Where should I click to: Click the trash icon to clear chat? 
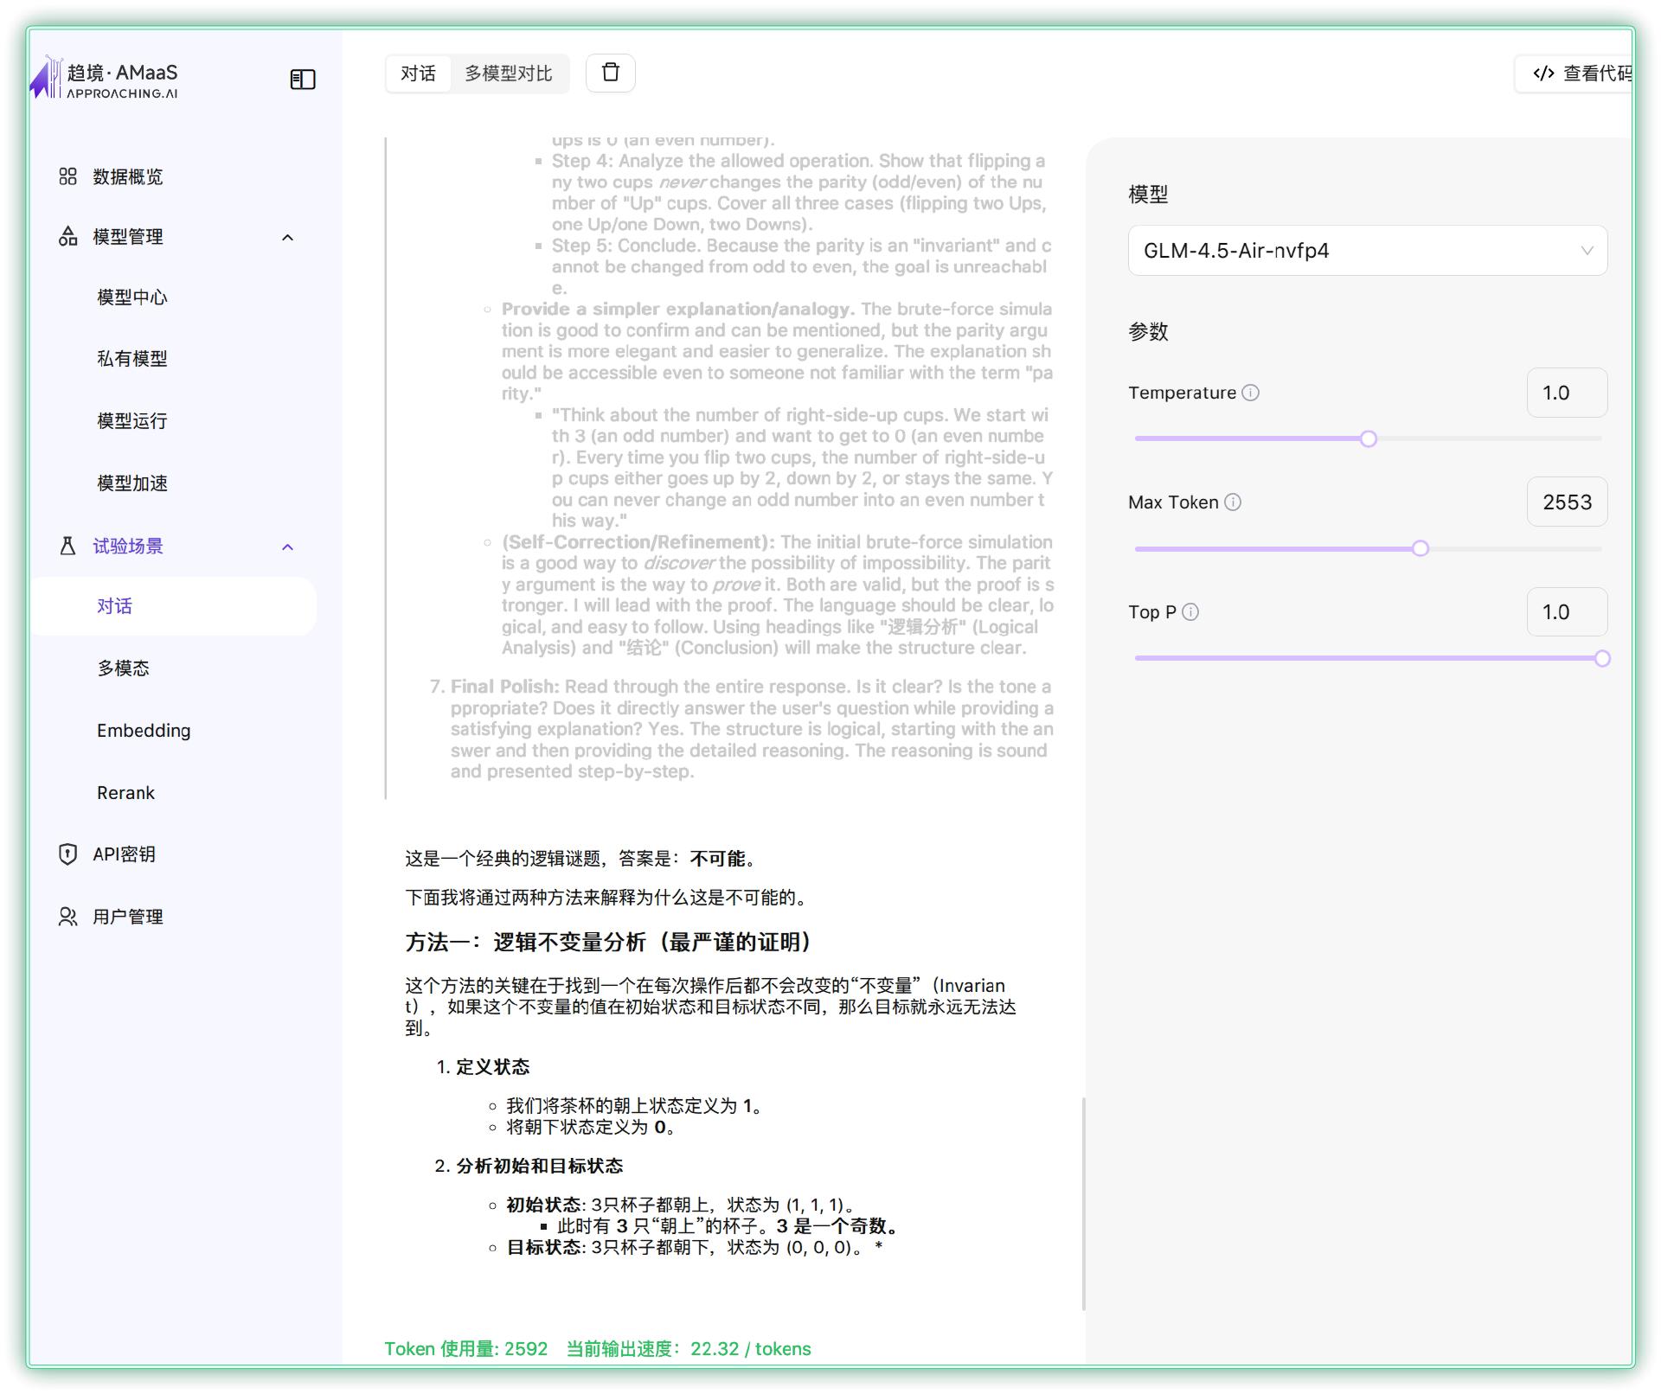tap(611, 73)
